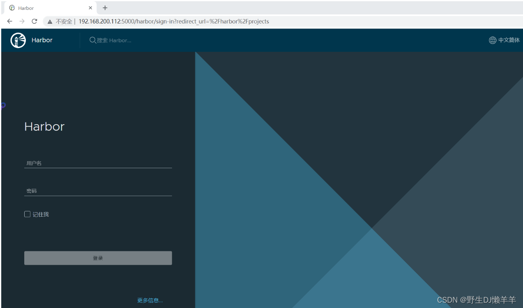Click the Harbor heading above the login form
The width and height of the screenshot is (523, 308).
point(44,127)
